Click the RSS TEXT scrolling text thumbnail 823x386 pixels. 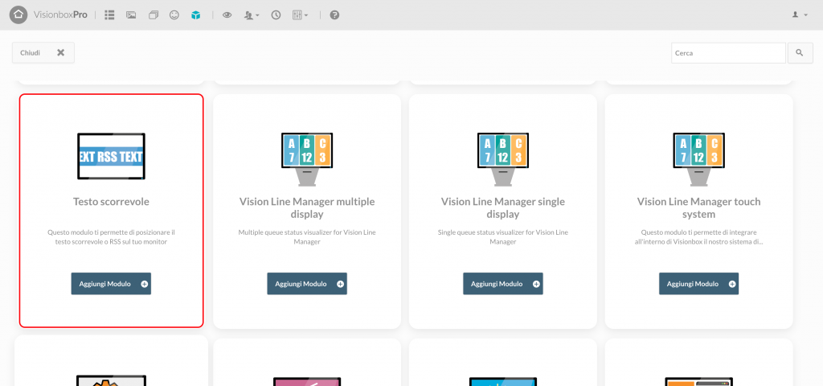pos(111,157)
